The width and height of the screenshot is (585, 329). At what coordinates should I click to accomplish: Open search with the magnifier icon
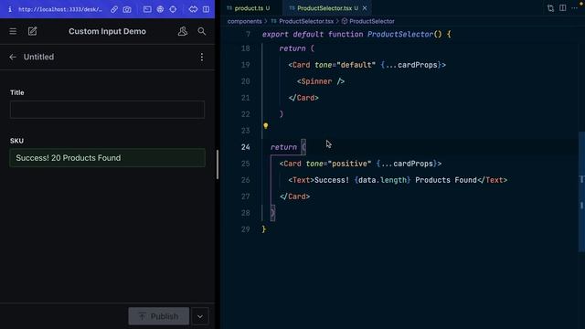pos(201,31)
